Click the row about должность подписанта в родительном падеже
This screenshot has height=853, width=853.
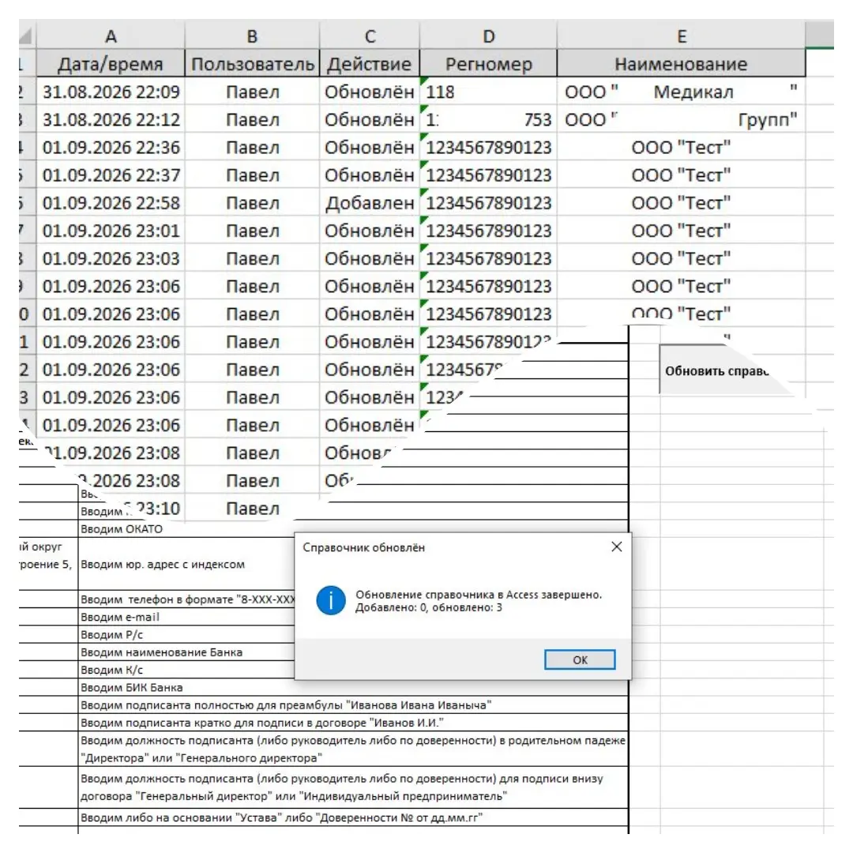(x=353, y=749)
